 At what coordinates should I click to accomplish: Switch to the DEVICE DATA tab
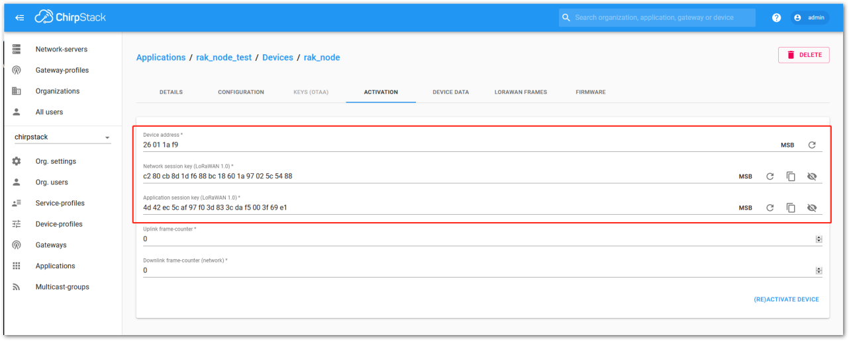pyautogui.click(x=451, y=92)
